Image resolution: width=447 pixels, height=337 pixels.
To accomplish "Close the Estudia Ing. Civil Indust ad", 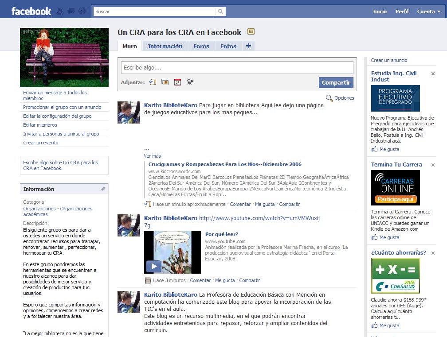I will pyautogui.click(x=433, y=74).
